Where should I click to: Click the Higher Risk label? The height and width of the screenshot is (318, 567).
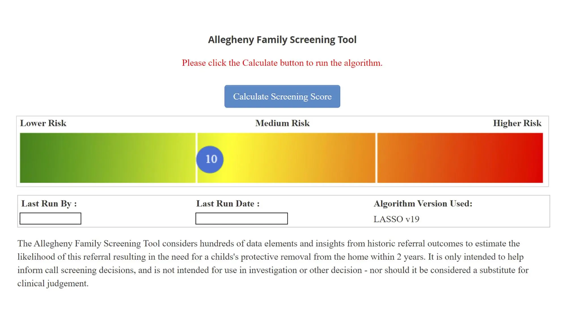click(x=517, y=123)
